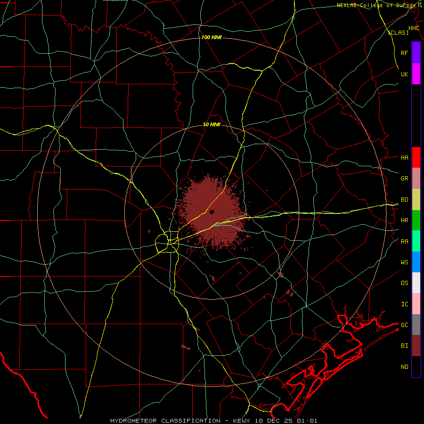The height and width of the screenshot is (424, 424).
Task: Click the IC light pink legend swatch
Action: [x=416, y=304]
